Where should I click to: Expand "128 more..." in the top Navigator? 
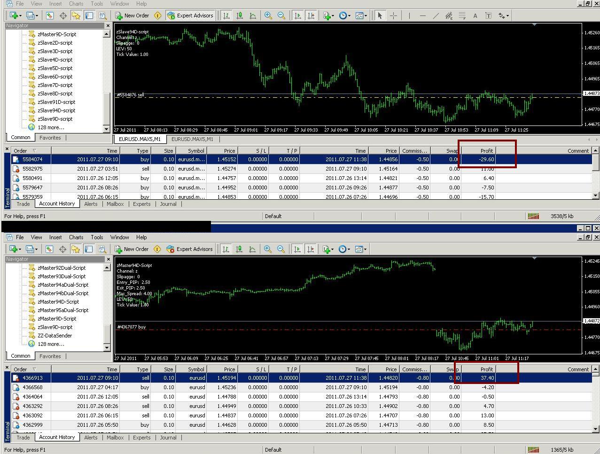pos(51,127)
